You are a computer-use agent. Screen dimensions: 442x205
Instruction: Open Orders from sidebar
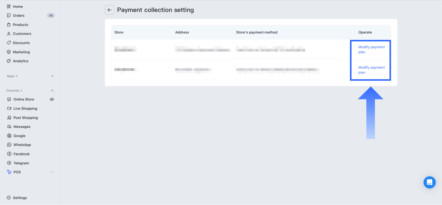[x=19, y=16]
